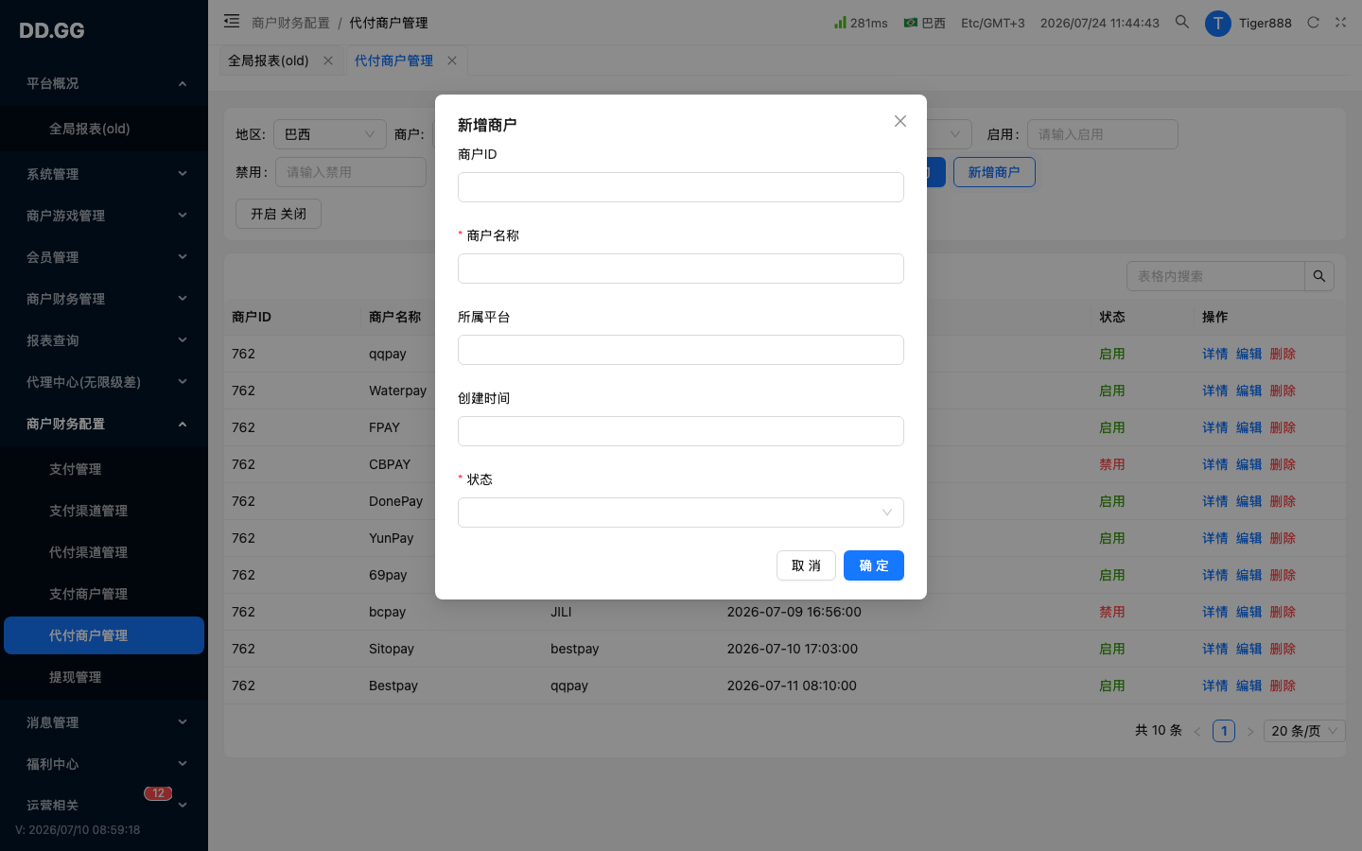This screenshot has width=1362, height=851.
Task: Switch to 代付商户管理 tab
Action: tap(393, 61)
